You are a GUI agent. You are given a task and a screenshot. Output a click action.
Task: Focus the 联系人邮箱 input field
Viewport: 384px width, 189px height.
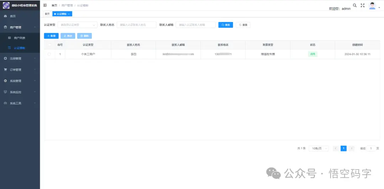click(x=196, y=25)
